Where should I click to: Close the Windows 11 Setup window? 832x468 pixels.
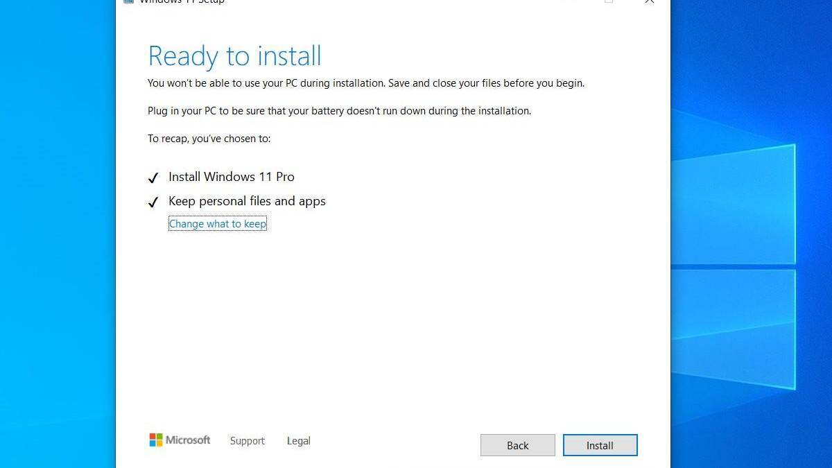point(650,2)
